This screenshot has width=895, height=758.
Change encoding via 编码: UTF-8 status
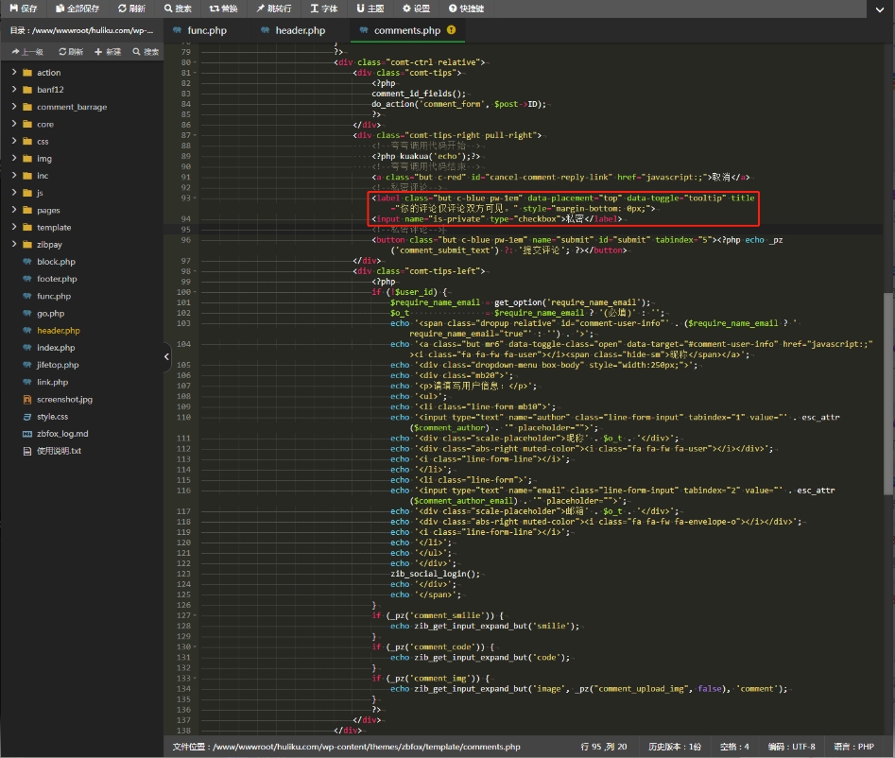point(791,747)
